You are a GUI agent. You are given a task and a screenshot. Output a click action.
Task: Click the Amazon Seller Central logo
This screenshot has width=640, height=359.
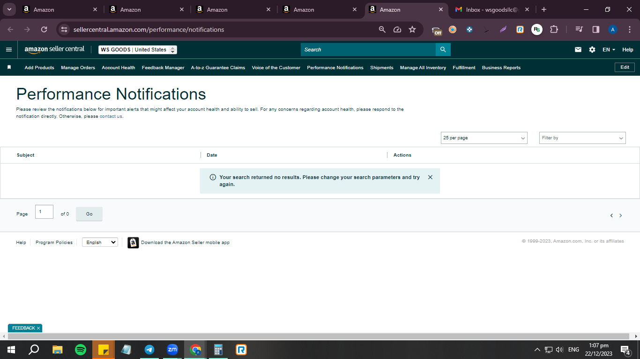click(x=54, y=50)
